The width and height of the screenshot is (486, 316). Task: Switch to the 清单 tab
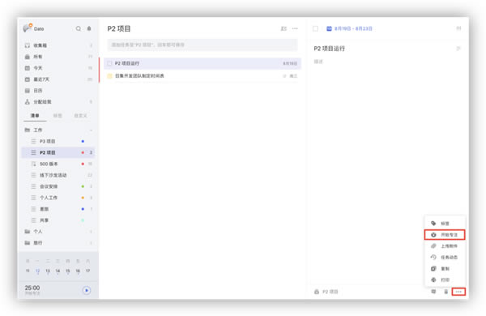click(35, 116)
